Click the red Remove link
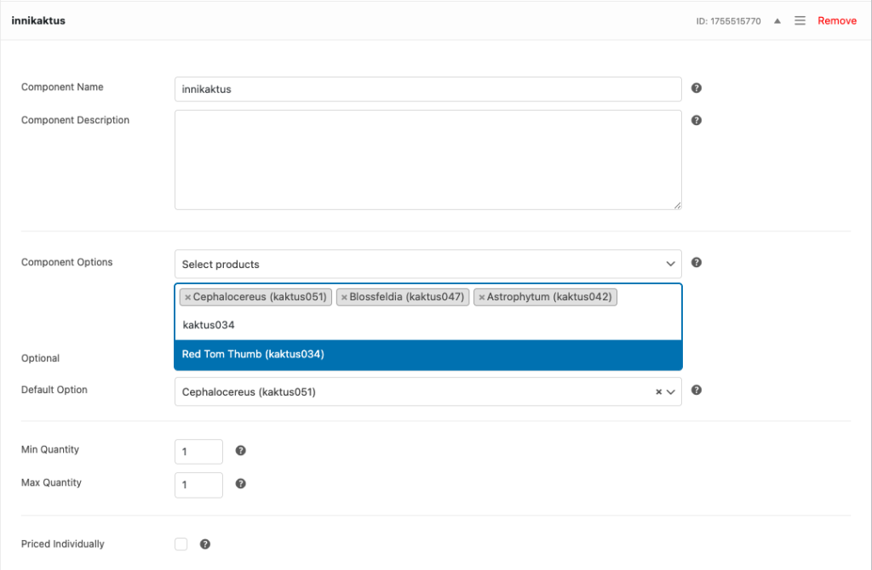872x570 pixels. coord(837,20)
